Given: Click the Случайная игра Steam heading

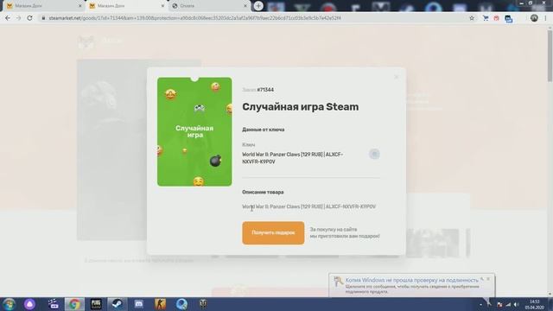Looking at the screenshot, I should point(300,107).
